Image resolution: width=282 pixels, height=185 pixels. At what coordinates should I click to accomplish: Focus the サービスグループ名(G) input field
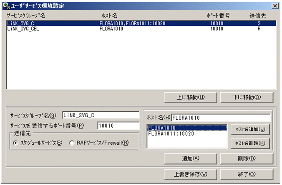coord(101,115)
